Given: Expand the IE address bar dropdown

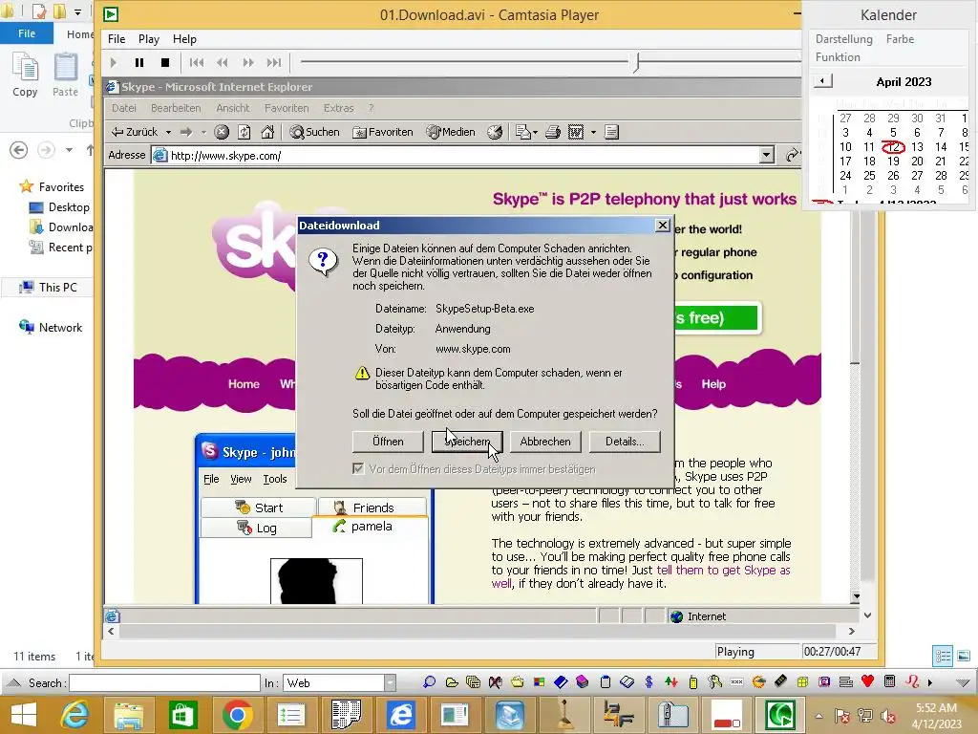Looking at the screenshot, I should [767, 155].
